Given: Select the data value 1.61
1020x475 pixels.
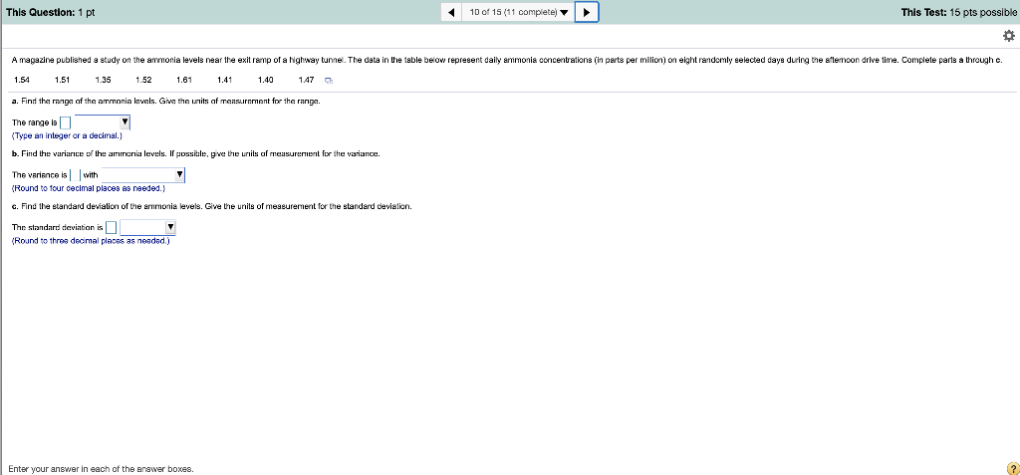Looking at the screenshot, I should click(x=184, y=80).
